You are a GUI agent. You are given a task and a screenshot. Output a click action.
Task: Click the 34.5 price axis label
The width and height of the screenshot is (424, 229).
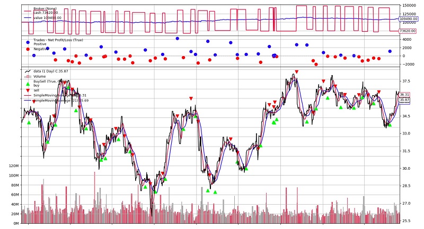[x=406, y=116]
